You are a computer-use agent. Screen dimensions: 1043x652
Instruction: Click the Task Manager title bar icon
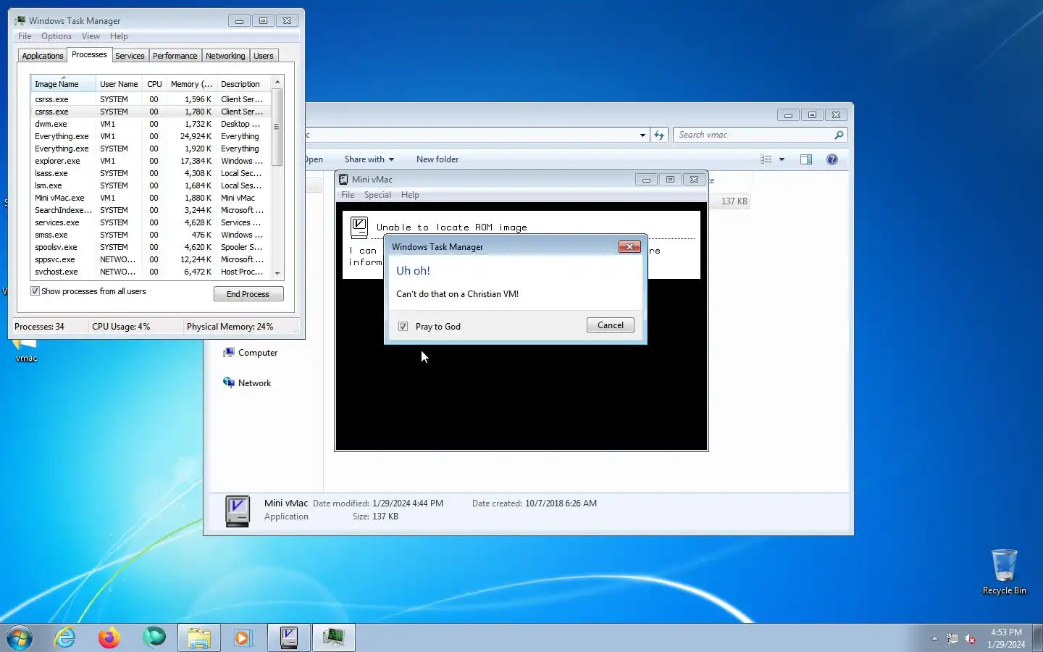pyautogui.click(x=20, y=21)
